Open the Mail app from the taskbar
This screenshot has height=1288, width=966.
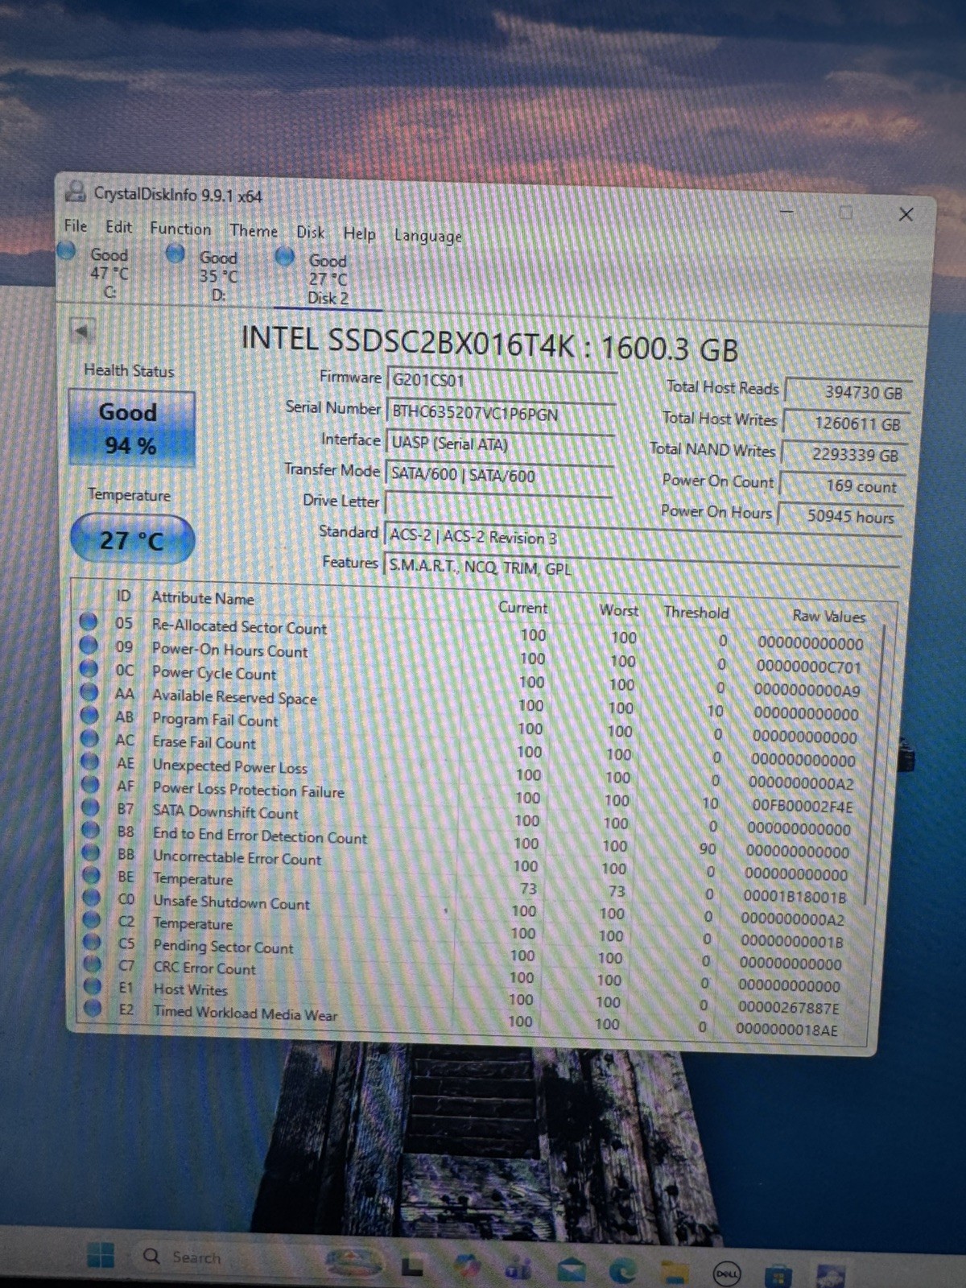(571, 1269)
